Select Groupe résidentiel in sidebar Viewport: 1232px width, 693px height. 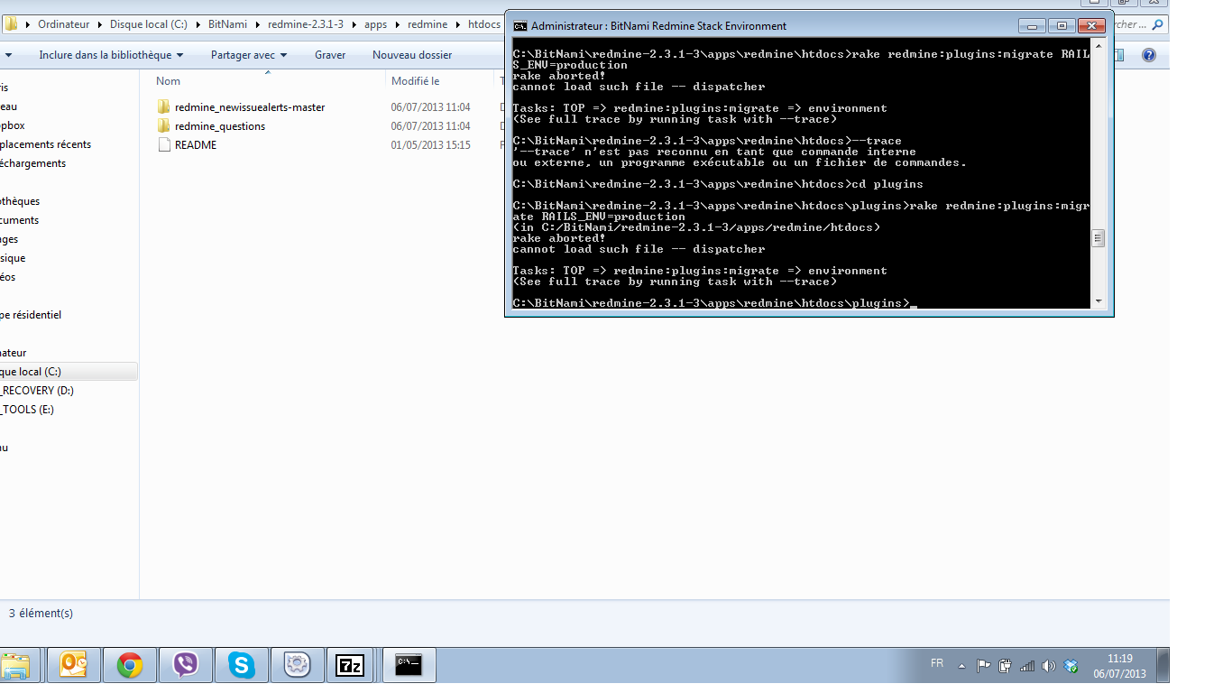[x=31, y=315]
